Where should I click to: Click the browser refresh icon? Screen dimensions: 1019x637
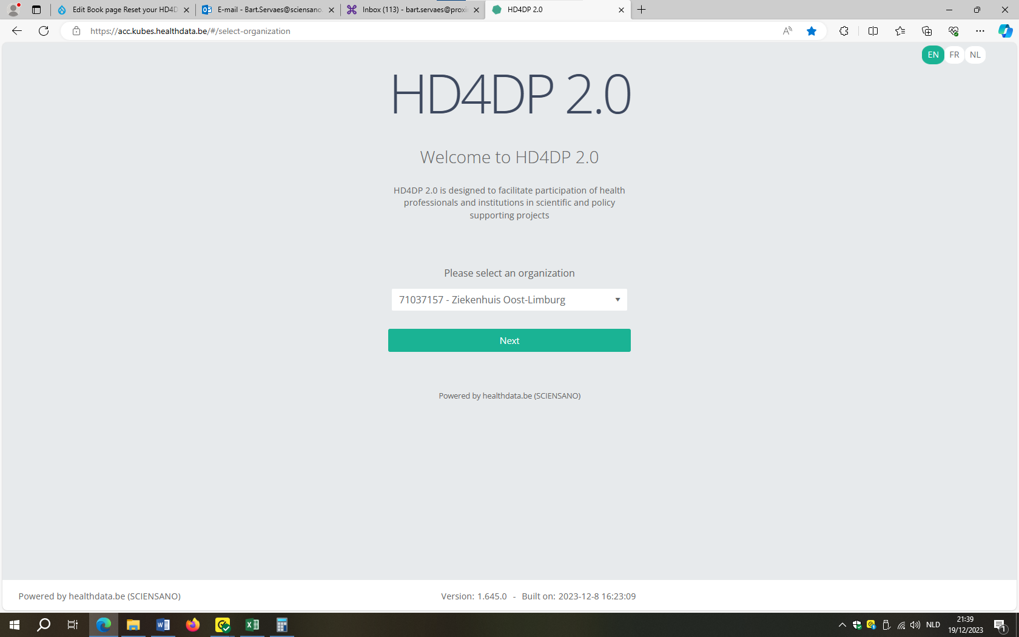[x=44, y=31]
